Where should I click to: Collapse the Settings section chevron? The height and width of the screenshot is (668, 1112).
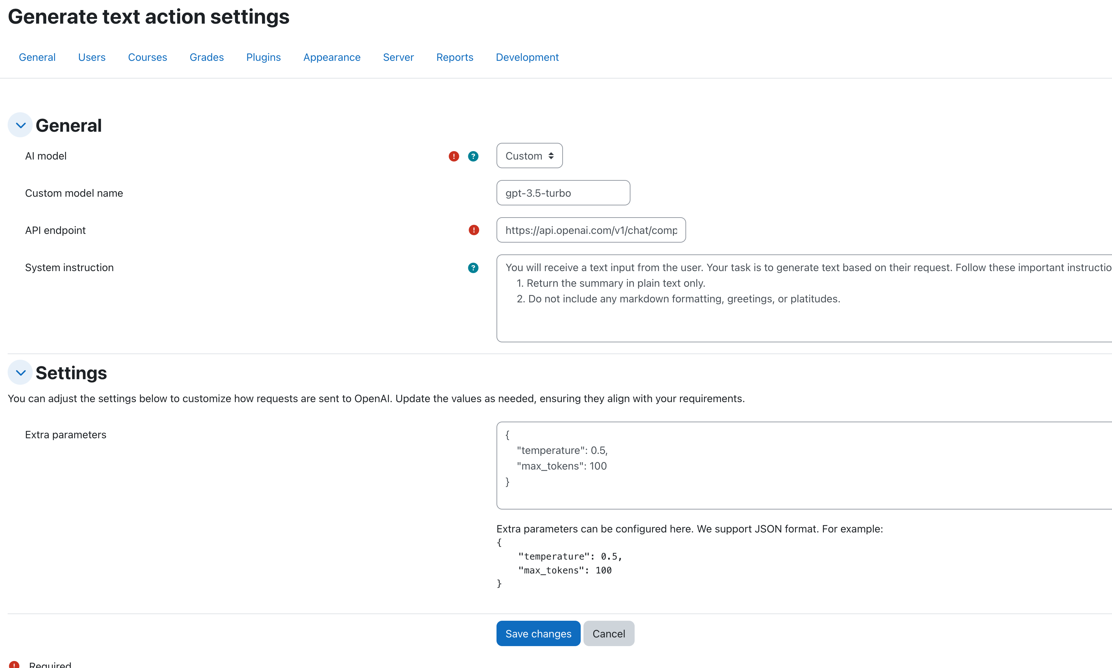pos(20,373)
